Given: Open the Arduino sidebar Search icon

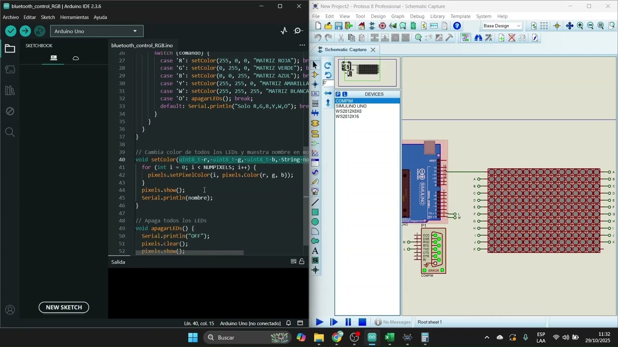Looking at the screenshot, I should [x=10, y=132].
